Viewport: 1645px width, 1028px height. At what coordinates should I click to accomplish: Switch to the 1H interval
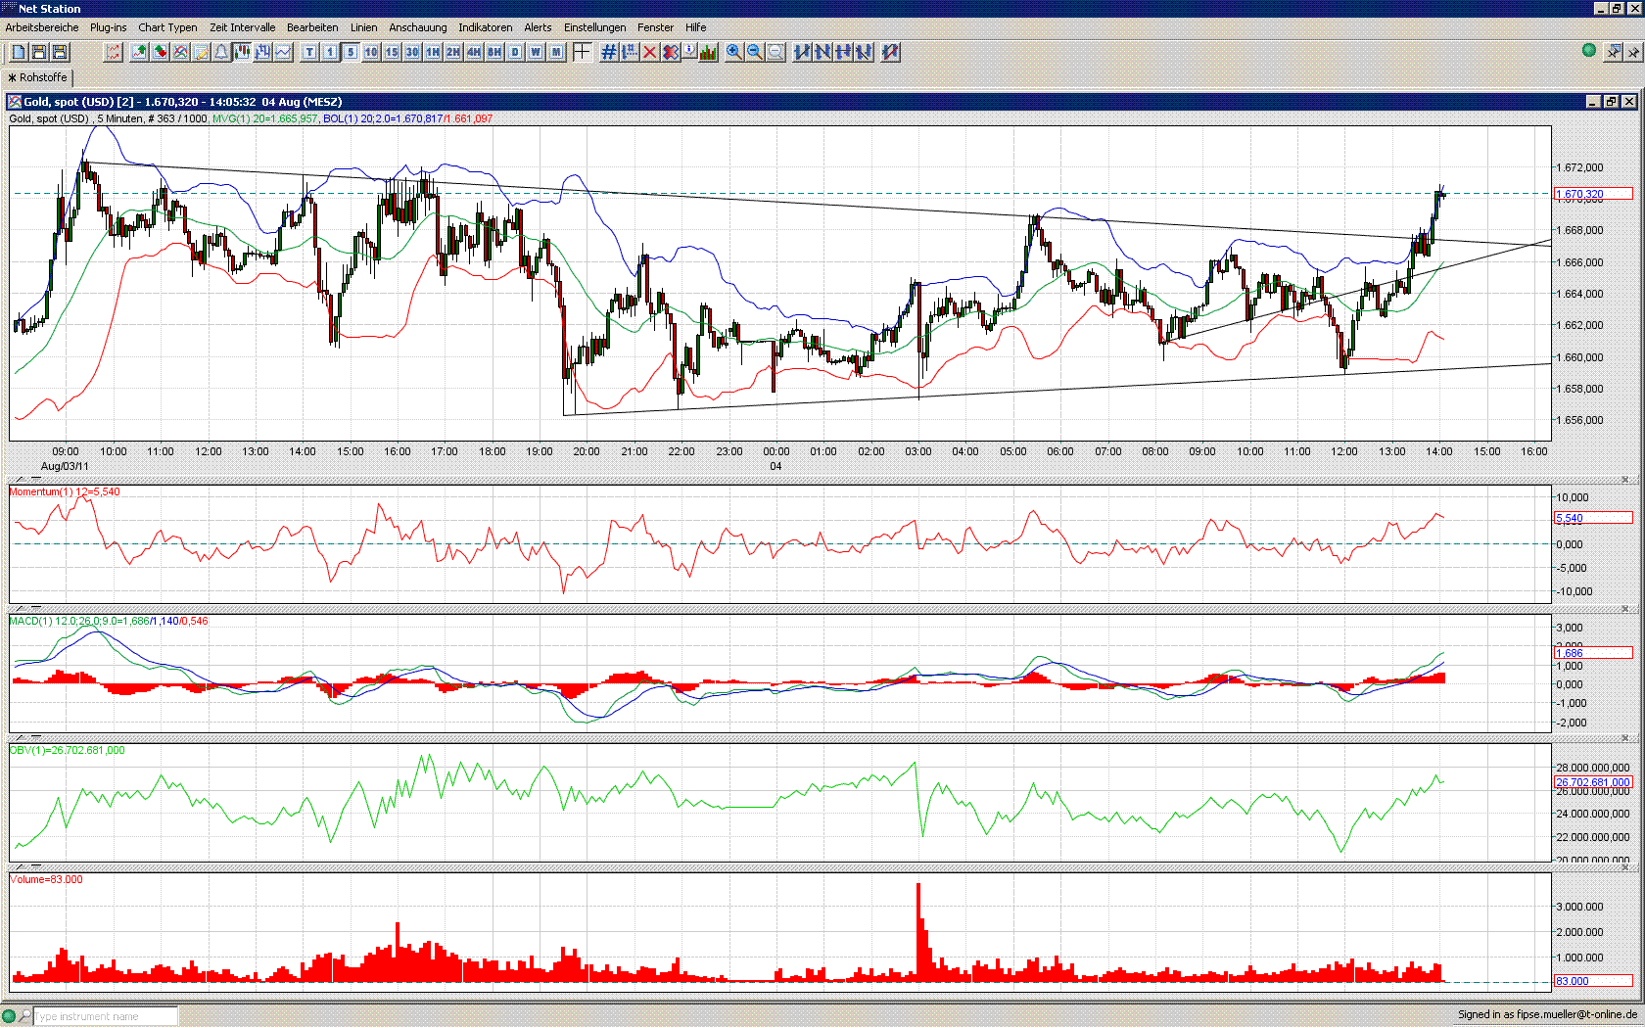tap(433, 52)
